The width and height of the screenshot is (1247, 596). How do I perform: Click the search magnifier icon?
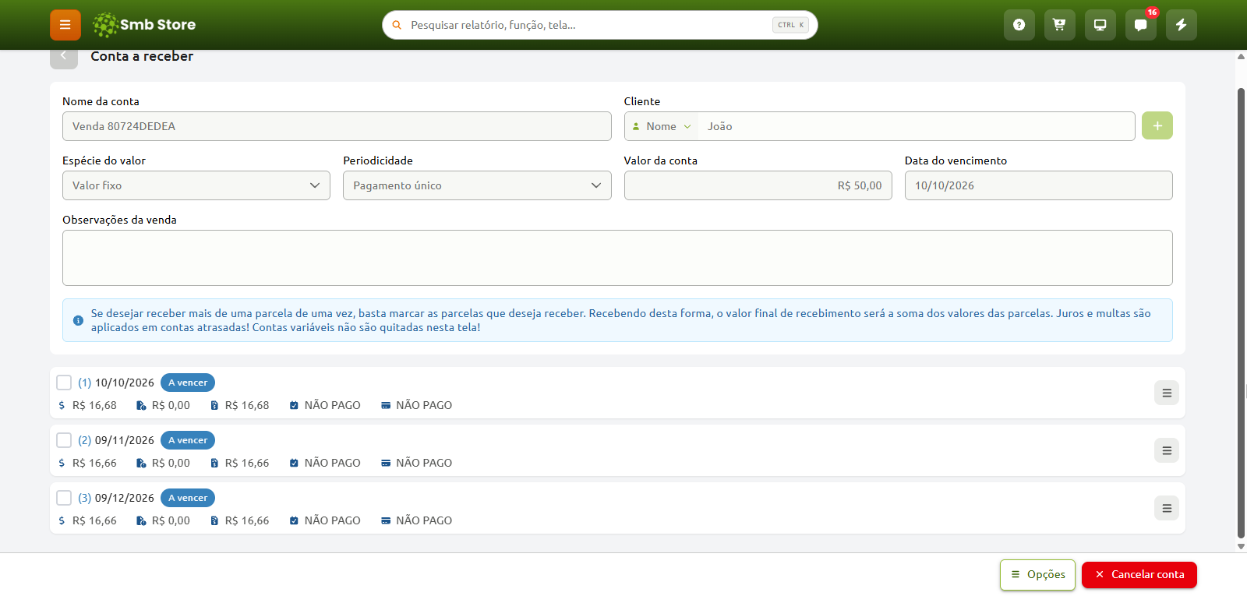point(397,25)
